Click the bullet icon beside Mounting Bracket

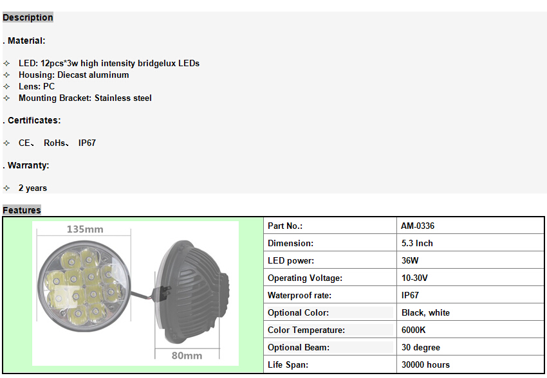[x=6, y=98]
